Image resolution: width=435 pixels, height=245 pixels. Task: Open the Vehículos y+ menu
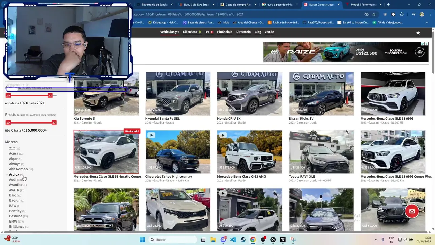pyautogui.click(x=170, y=32)
